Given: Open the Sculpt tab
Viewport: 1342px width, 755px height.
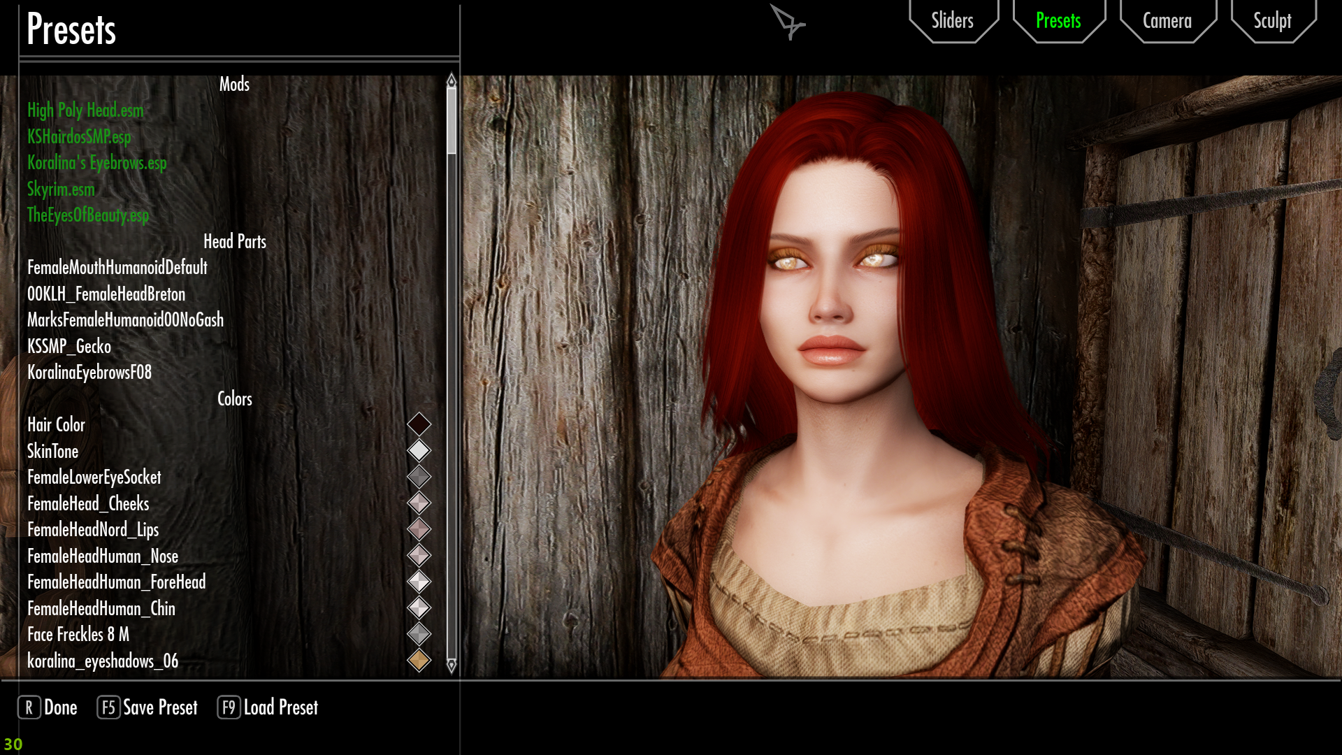Looking at the screenshot, I should (1273, 21).
